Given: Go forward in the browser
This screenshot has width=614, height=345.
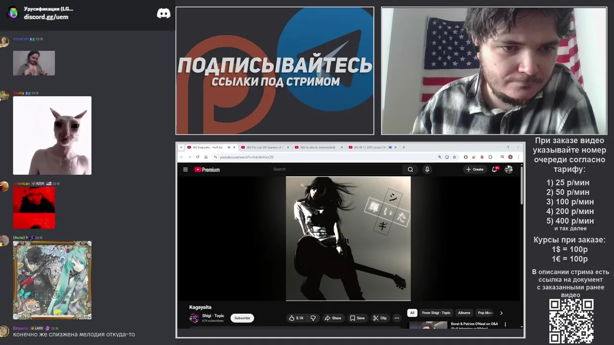Looking at the screenshot, I should point(189,157).
